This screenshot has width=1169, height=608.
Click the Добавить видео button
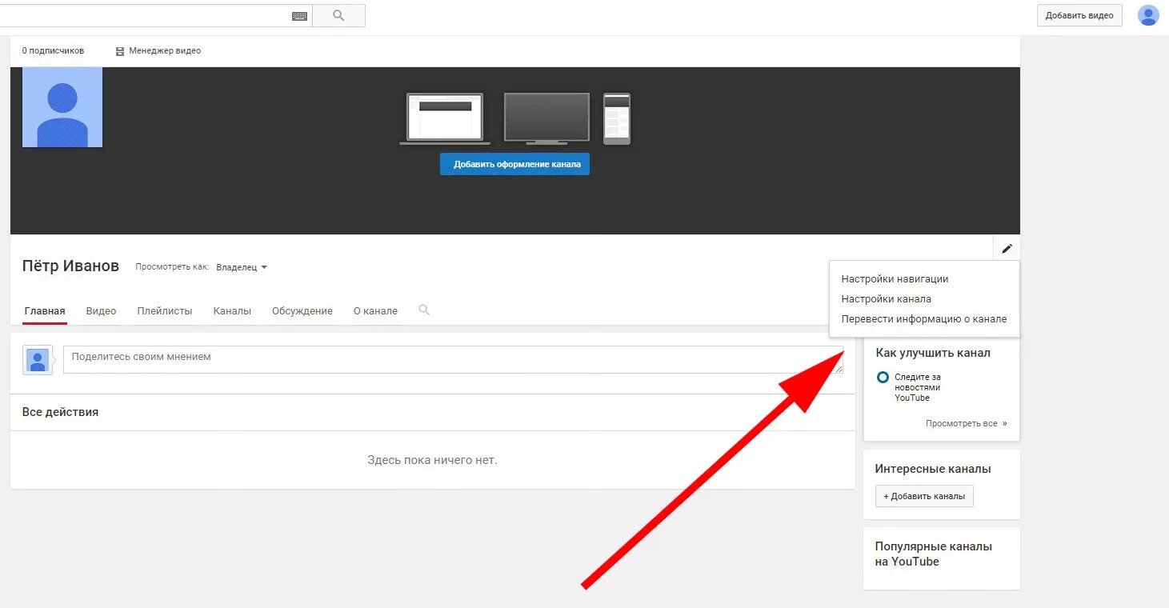tap(1079, 15)
